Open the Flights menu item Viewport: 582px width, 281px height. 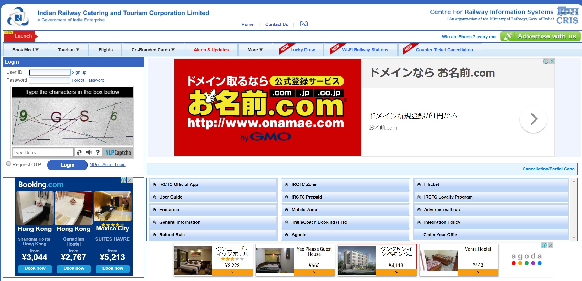pyautogui.click(x=106, y=50)
